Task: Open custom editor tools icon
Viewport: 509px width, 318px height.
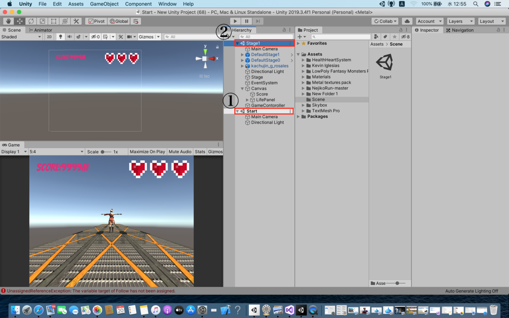Action: [76, 21]
